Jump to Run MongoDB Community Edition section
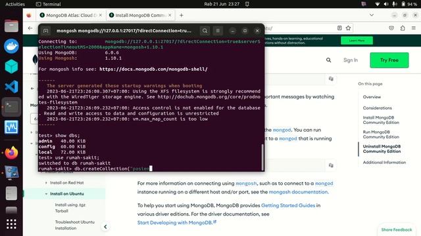This screenshot has width=421, height=236. [381, 134]
